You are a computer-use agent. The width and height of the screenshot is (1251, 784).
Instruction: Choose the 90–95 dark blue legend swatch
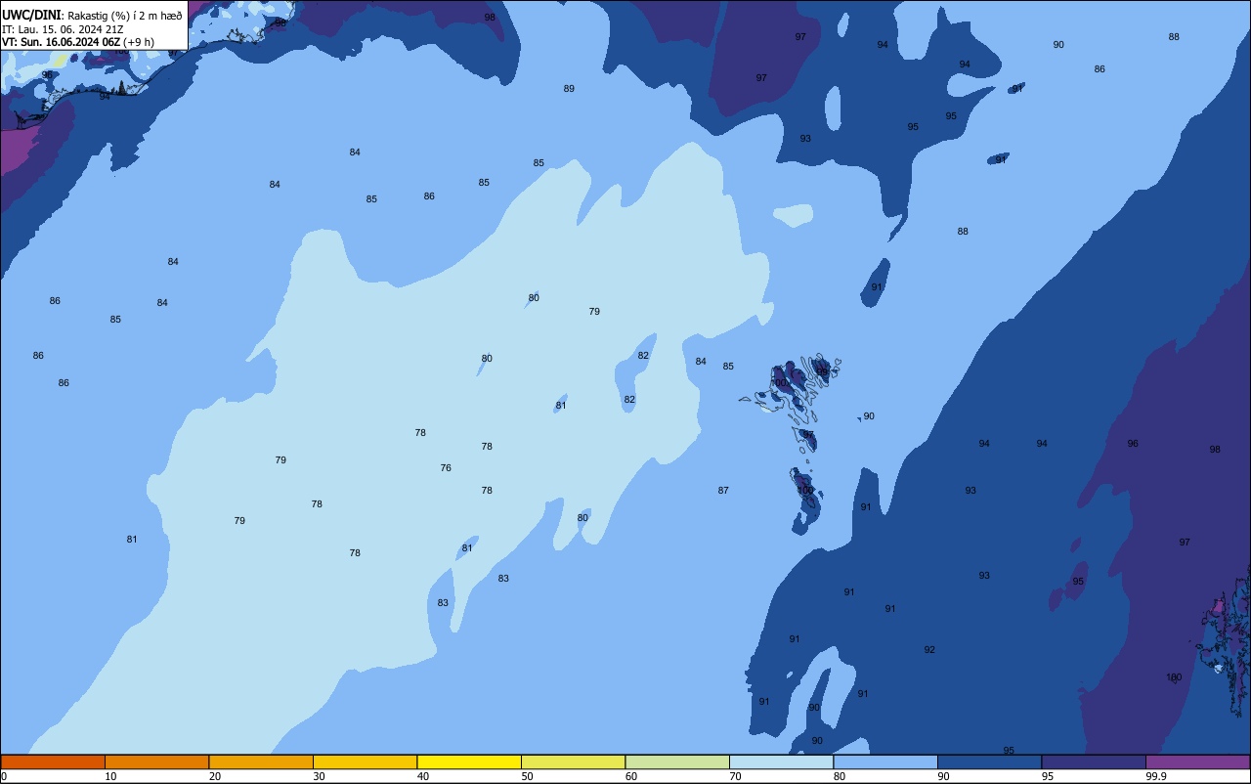(989, 762)
